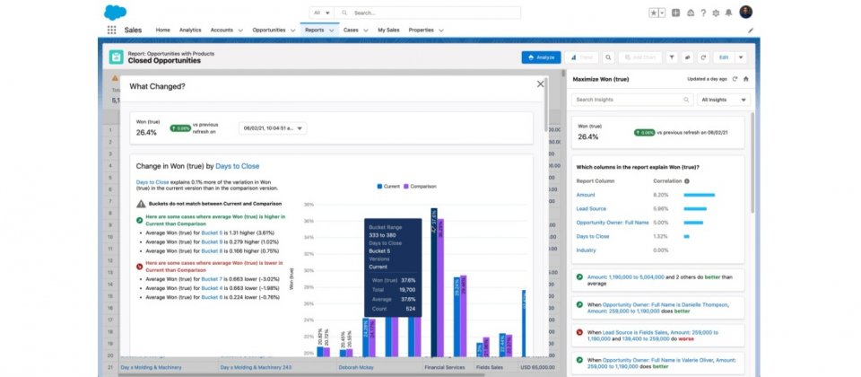Click the Bucket 7 link
The image size is (861, 377).
212,279
